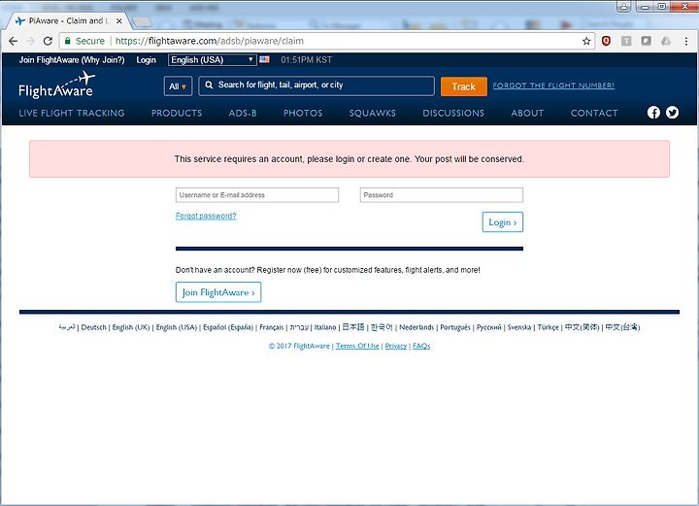
Task: Open the Privacy footer link
Action: tap(396, 346)
